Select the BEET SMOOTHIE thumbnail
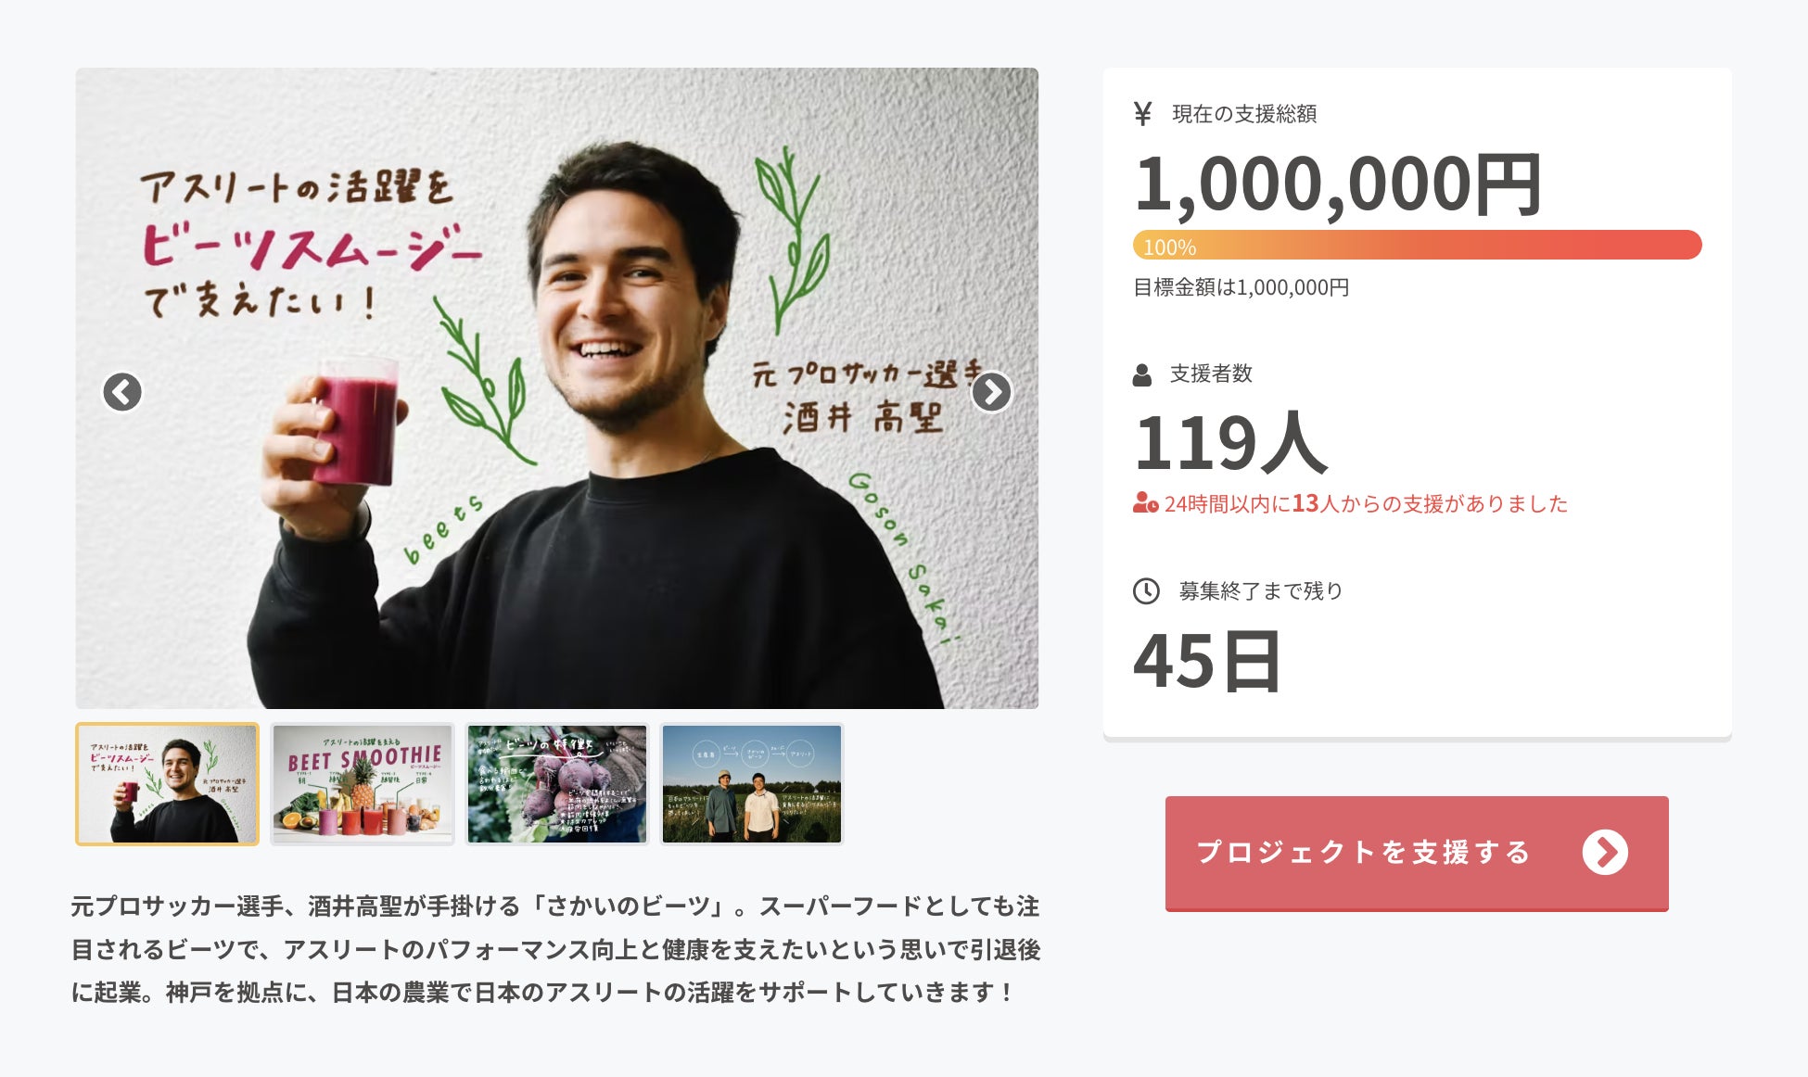1808x1077 pixels. (363, 784)
